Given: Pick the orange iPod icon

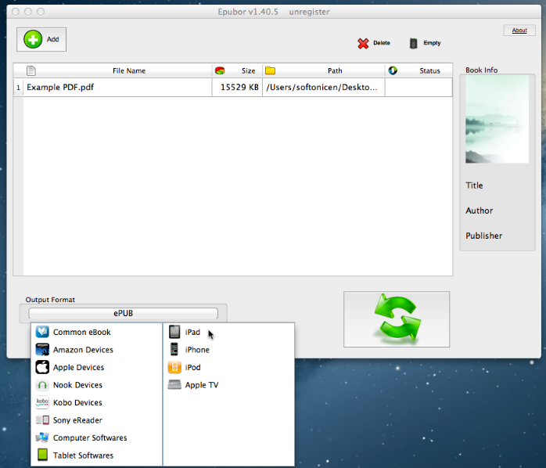Looking at the screenshot, I should [174, 367].
